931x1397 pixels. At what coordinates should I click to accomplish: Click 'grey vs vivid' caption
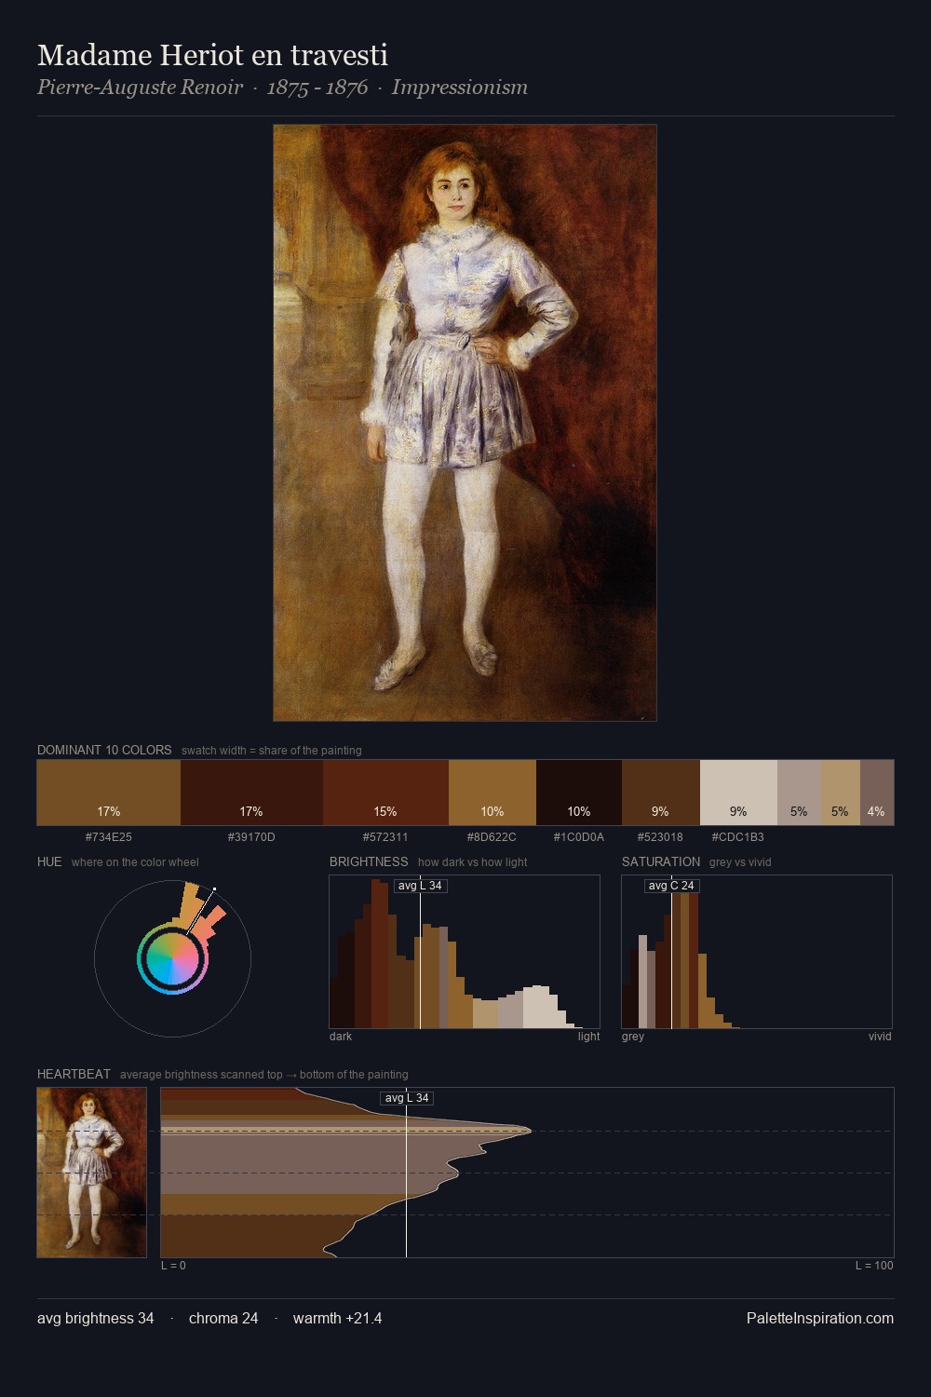click(740, 861)
